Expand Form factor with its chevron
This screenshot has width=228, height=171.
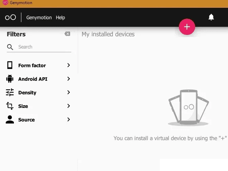tap(69, 65)
